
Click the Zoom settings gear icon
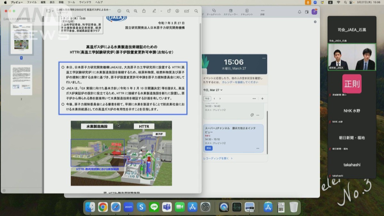click(315, 22)
